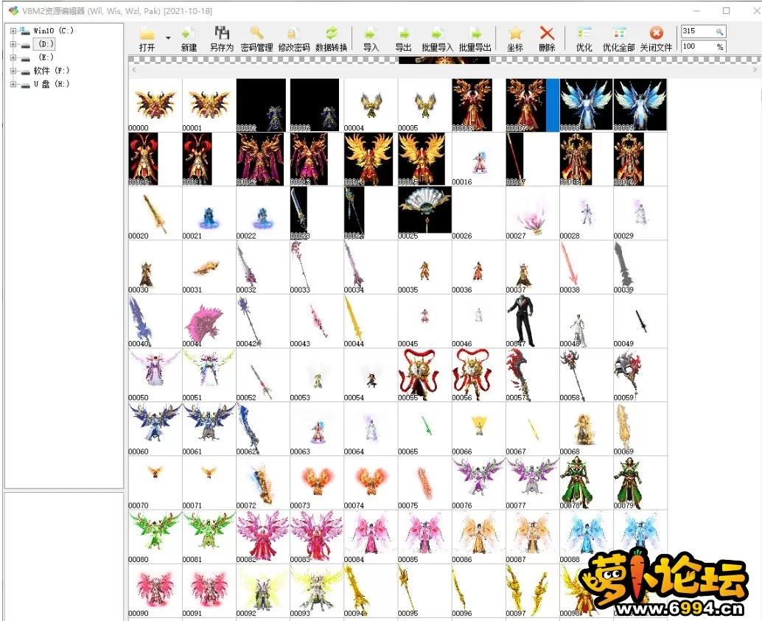Click the magnifier icon in the 315 field
This screenshot has height=621, width=762.
coord(719,32)
